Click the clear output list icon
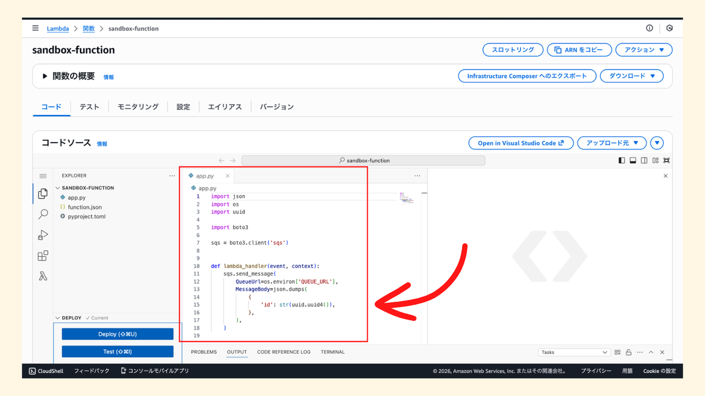The width and height of the screenshot is (705, 396). coord(617,353)
